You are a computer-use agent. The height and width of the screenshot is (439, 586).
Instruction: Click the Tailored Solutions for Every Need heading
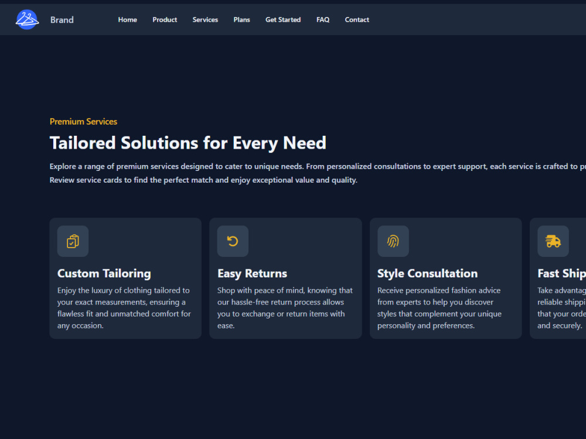tap(188, 143)
